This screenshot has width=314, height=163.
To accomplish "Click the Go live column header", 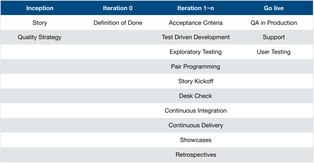I will point(274,8).
